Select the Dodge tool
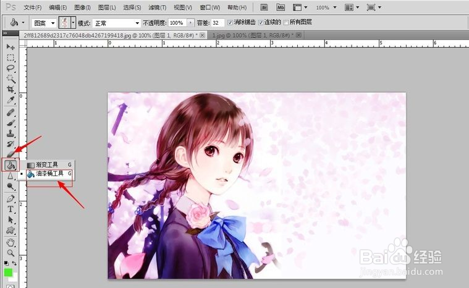The height and width of the screenshot is (288, 469). [11, 186]
